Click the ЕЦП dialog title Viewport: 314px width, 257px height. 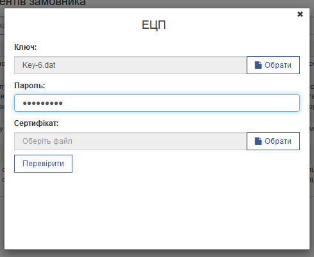tap(154, 25)
